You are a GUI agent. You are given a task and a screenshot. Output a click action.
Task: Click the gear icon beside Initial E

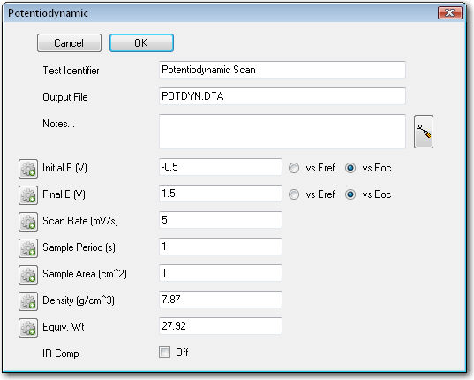[x=28, y=169]
